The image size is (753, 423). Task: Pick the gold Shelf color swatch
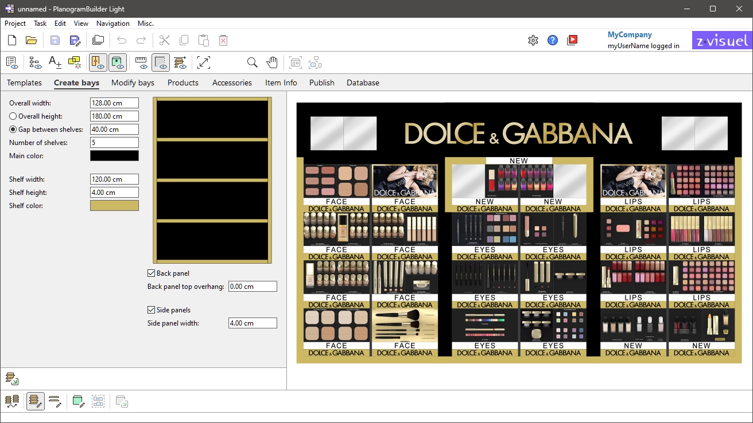(114, 206)
